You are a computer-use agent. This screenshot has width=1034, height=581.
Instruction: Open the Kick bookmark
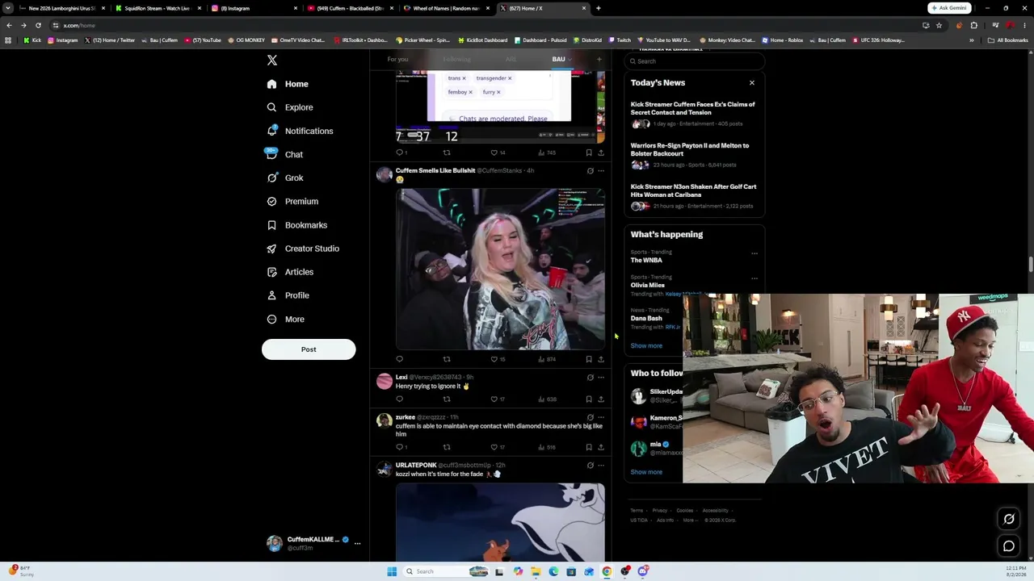[32, 40]
